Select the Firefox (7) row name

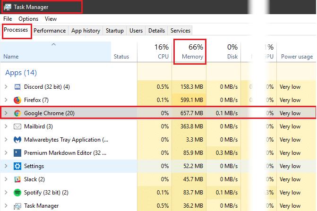click(x=36, y=100)
